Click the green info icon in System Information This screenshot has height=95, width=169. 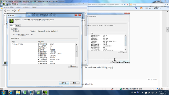point(11,21)
